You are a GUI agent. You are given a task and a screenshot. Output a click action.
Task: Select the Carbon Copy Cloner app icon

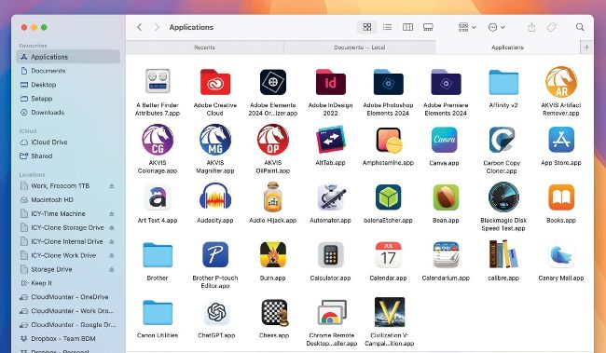[x=502, y=140]
